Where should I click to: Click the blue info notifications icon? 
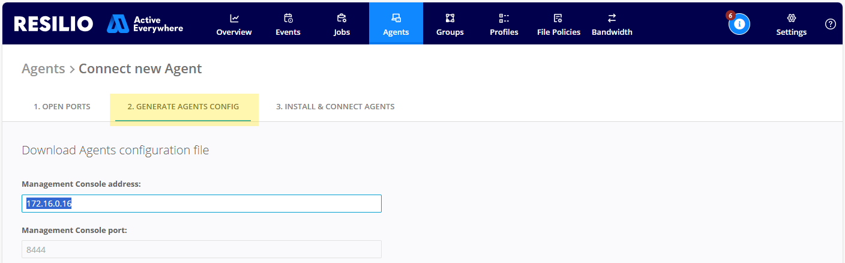coord(739,24)
